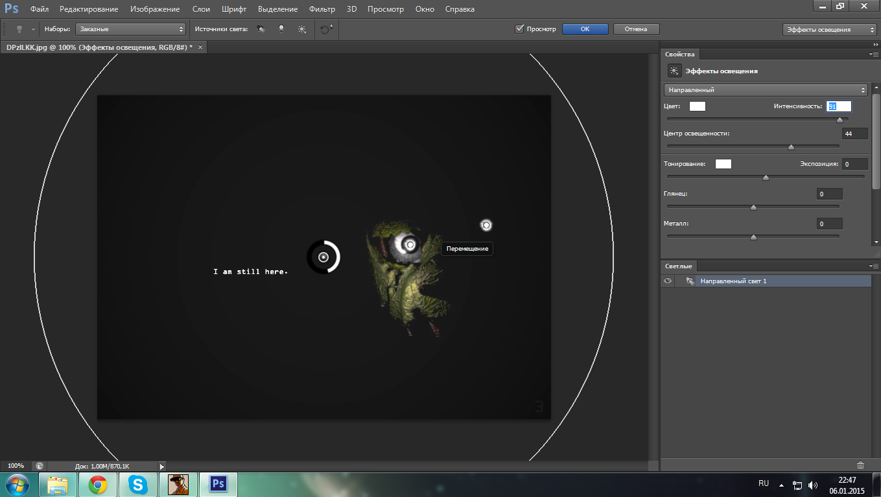Image resolution: width=881 pixels, height=497 pixels.
Task: Delete selected light with trash icon
Action: 860,465
